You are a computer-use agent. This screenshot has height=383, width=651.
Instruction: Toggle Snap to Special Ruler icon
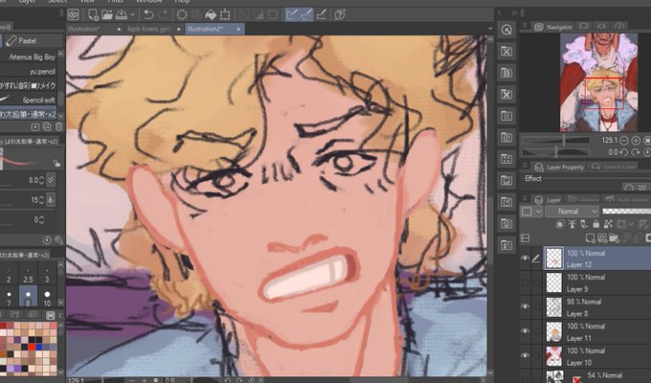click(x=306, y=15)
